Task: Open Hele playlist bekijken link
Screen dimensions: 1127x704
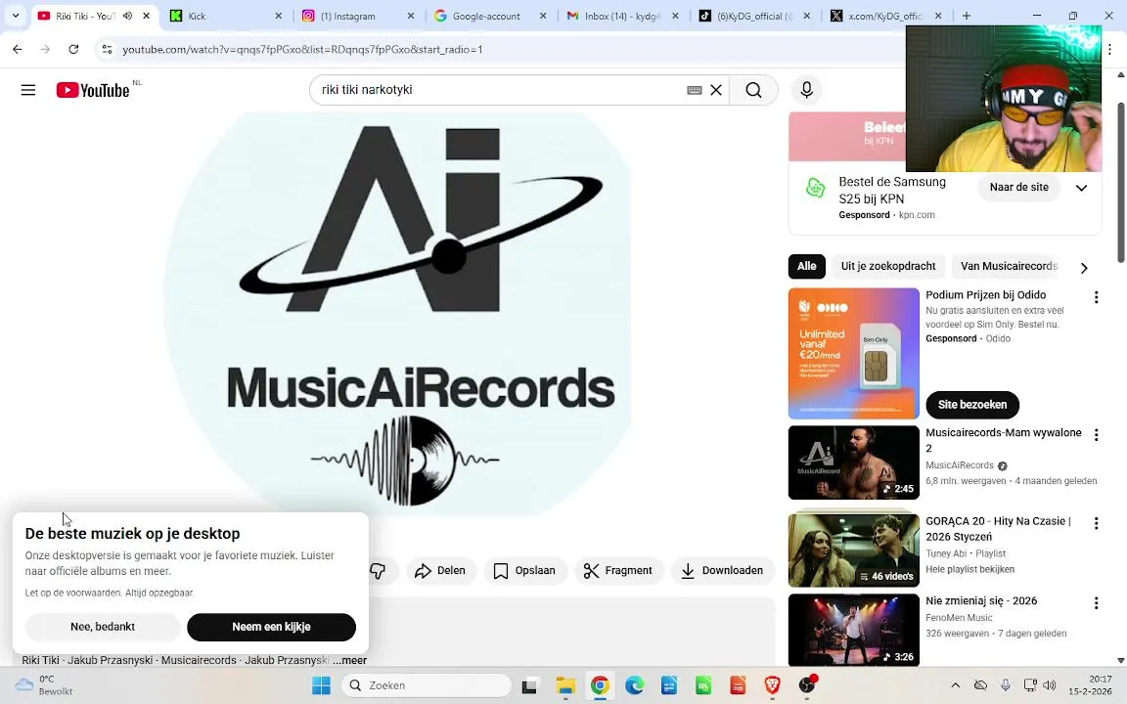Action: point(969,570)
